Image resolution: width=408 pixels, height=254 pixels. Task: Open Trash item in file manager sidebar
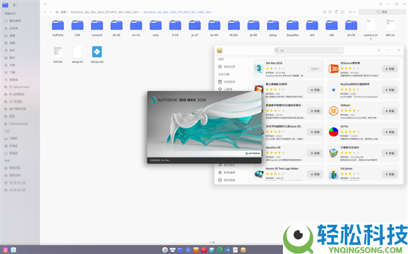coord(11,80)
